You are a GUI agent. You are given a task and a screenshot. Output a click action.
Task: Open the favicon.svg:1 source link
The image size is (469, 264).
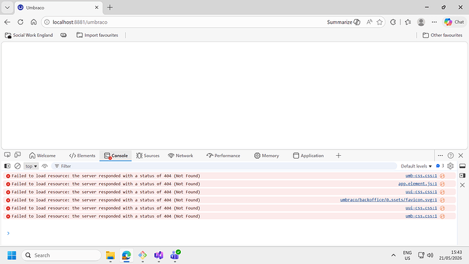(389, 200)
